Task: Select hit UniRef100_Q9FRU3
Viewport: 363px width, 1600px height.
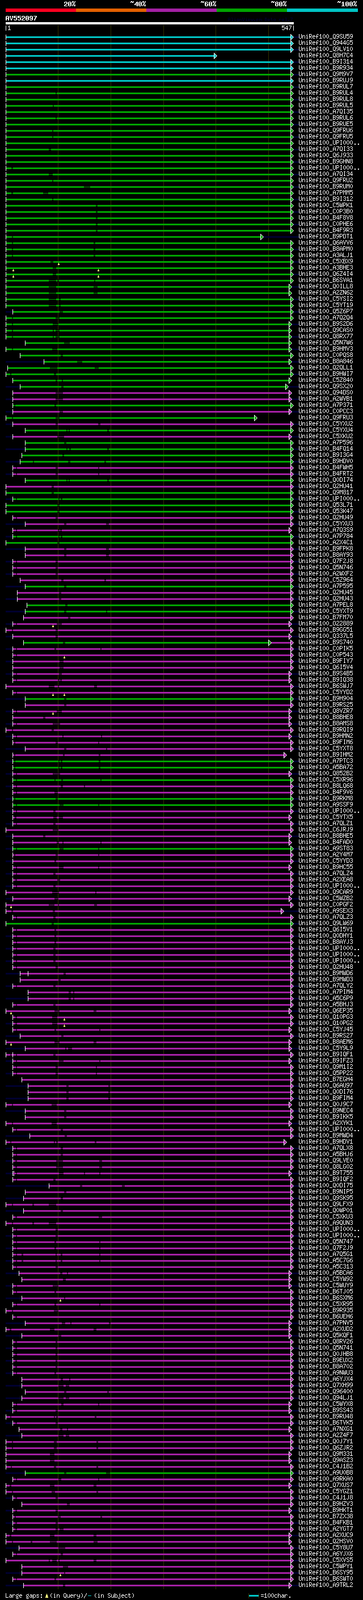Action: pyautogui.click(x=326, y=417)
